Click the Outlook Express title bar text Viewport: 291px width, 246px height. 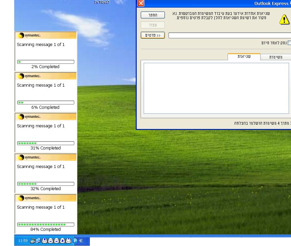pos(271,3)
